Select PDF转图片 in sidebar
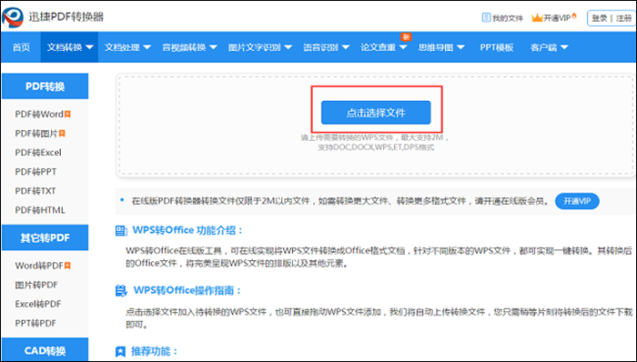The image size is (637, 362). 36,133
